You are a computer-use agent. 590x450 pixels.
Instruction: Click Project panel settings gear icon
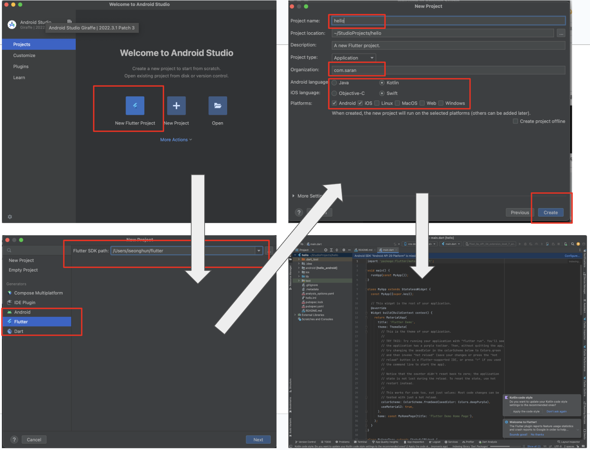tap(344, 250)
